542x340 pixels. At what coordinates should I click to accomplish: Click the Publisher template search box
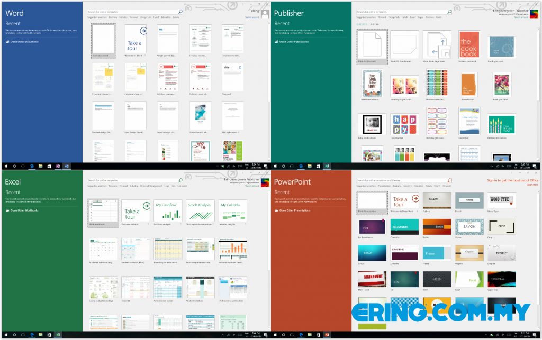click(404, 12)
